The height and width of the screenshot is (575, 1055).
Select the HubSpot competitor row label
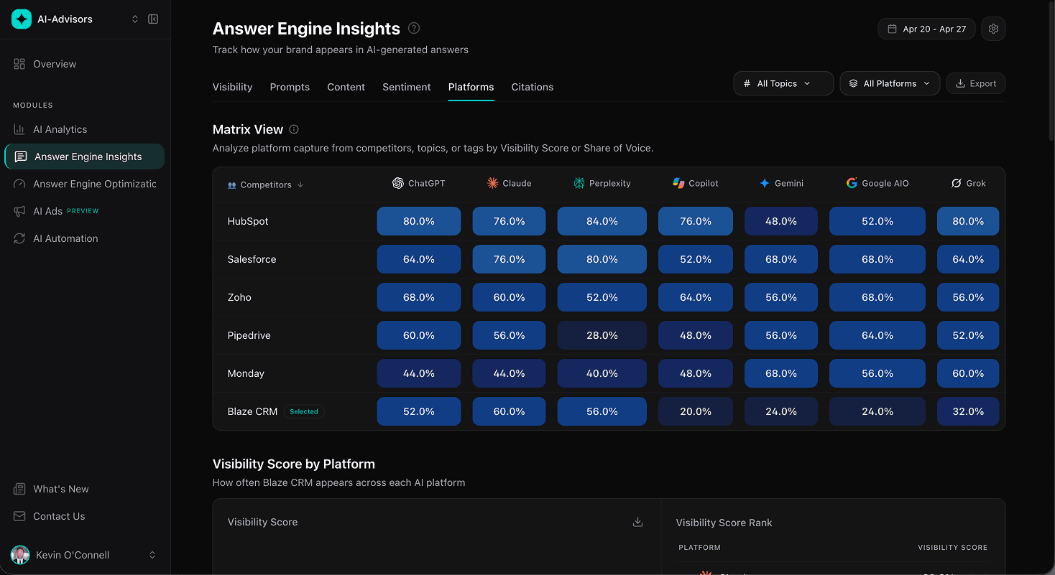248,221
